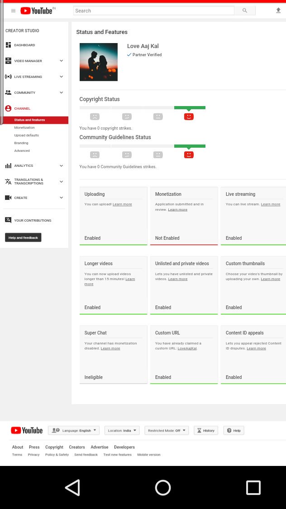This screenshot has width=286, height=509.
Task: Click into the Search input field
Action: [154, 11]
